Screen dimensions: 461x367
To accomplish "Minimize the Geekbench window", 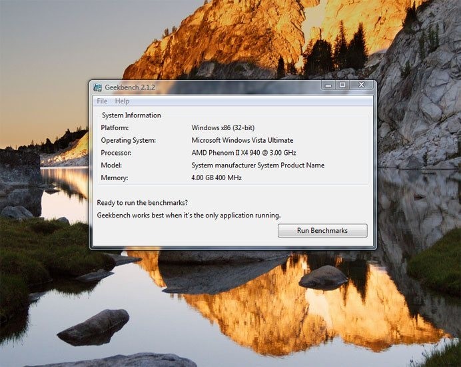I will 327,85.
